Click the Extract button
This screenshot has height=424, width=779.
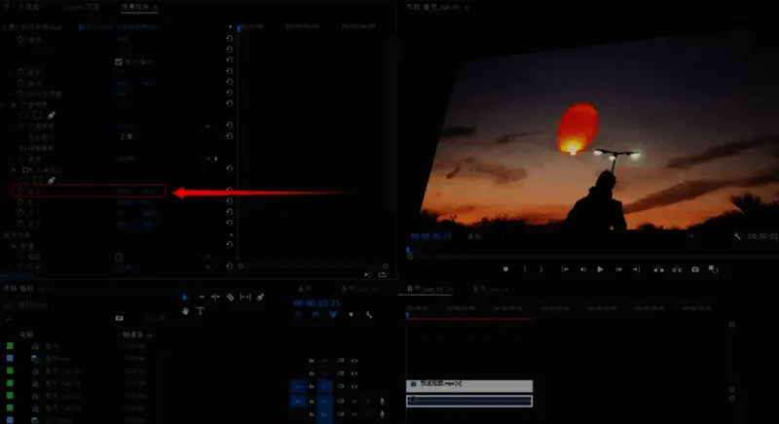[x=677, y=269]
